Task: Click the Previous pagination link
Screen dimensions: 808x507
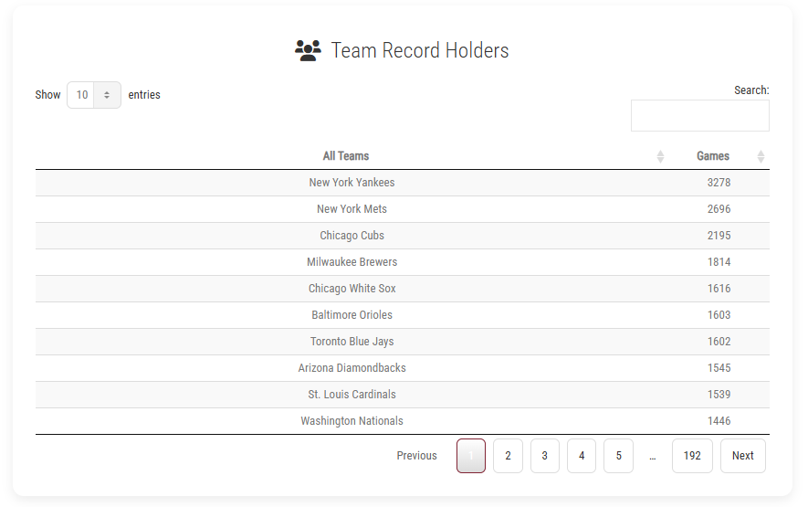Action: [x=416, y=456]
